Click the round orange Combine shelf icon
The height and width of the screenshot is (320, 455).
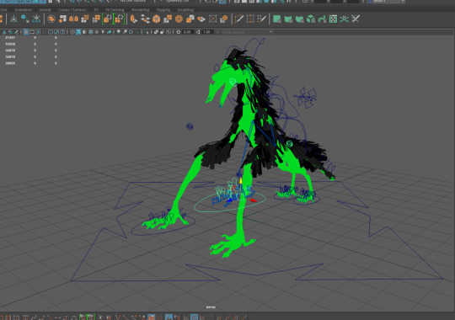pyautogui.click(x=51, y=19)
